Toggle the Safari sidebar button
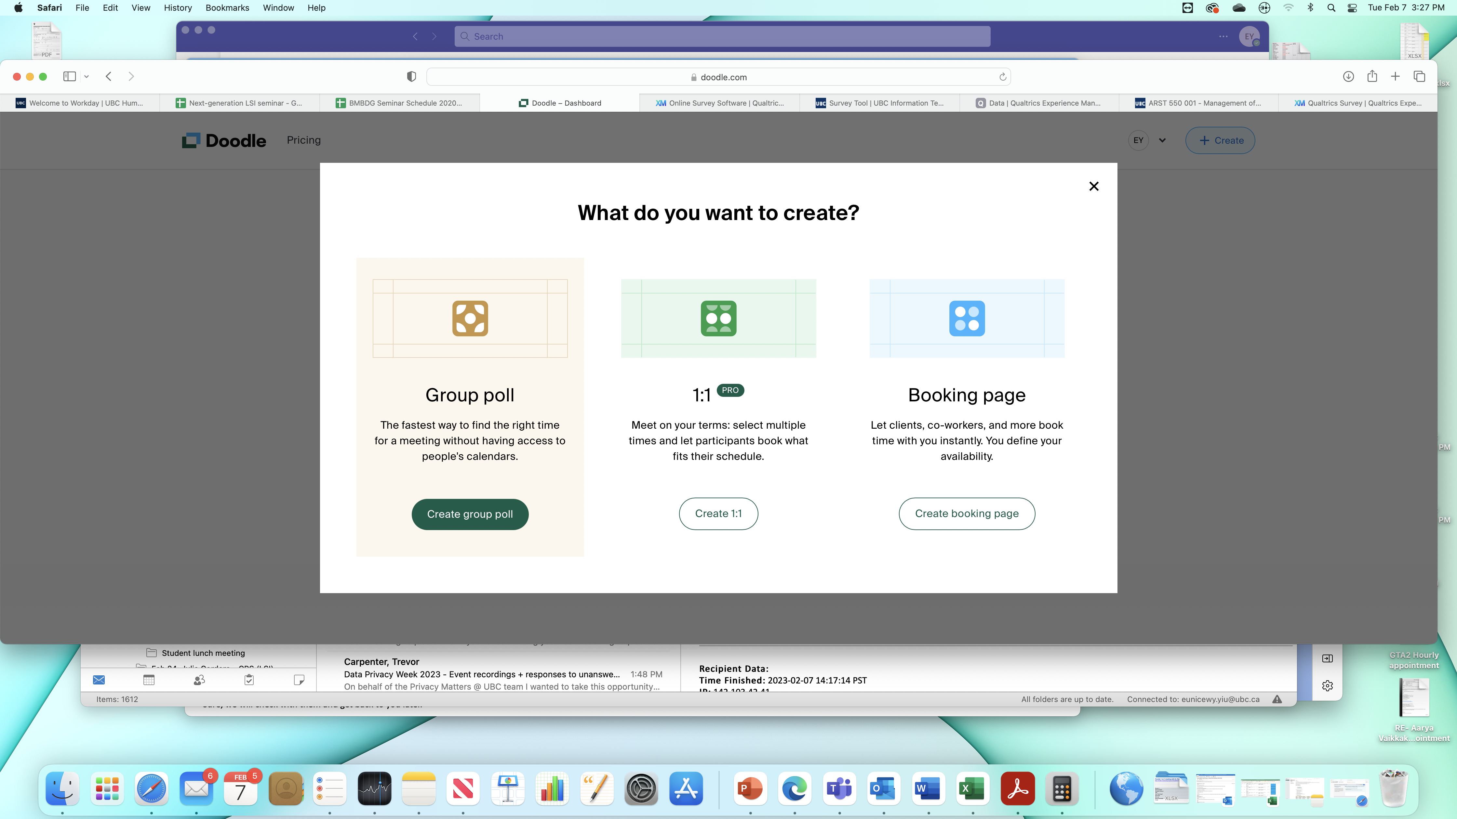The image size is (1457, 819). click(x=70, y=76)
